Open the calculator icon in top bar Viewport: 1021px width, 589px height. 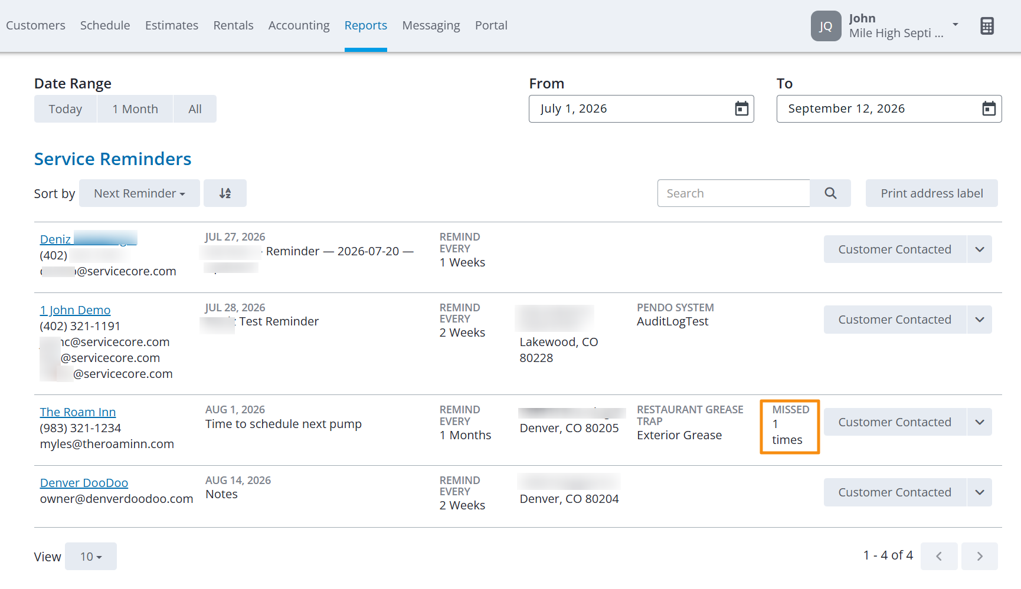987,26
